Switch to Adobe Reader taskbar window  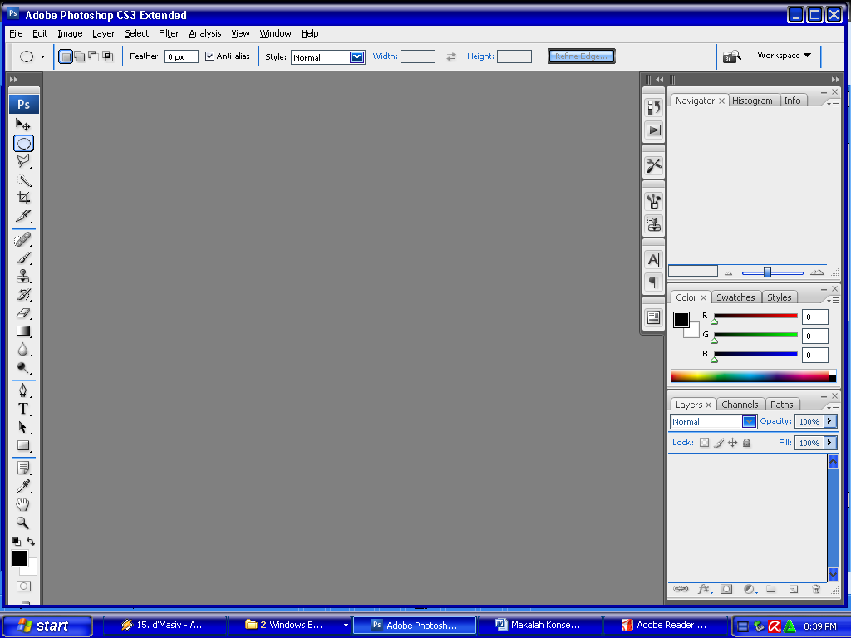click(666, 626)
